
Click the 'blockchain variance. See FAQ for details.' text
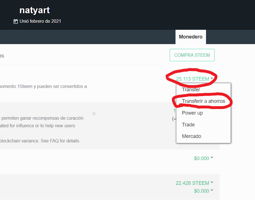click(40, 141)
